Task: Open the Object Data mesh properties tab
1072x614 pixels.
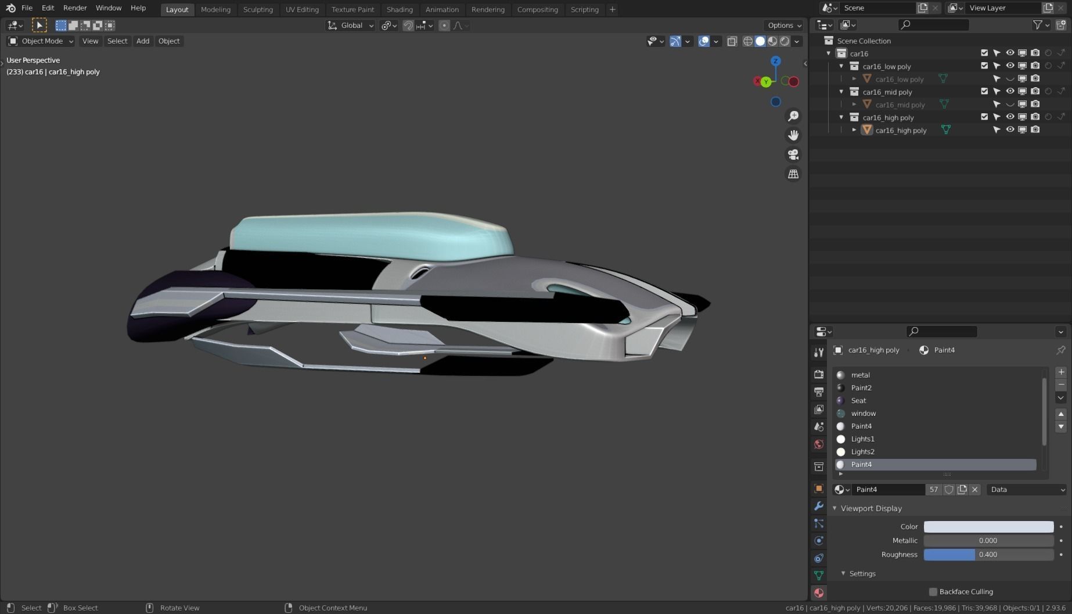Action: point(819,575)
